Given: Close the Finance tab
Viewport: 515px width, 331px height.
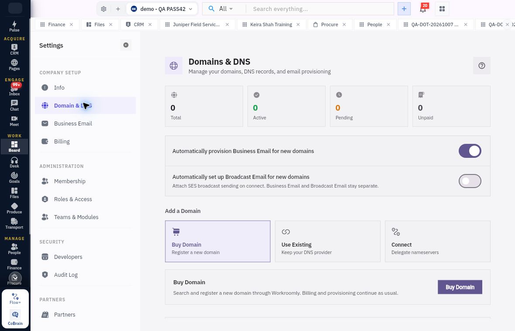Looking at the screenshot, I should [71, 24].
